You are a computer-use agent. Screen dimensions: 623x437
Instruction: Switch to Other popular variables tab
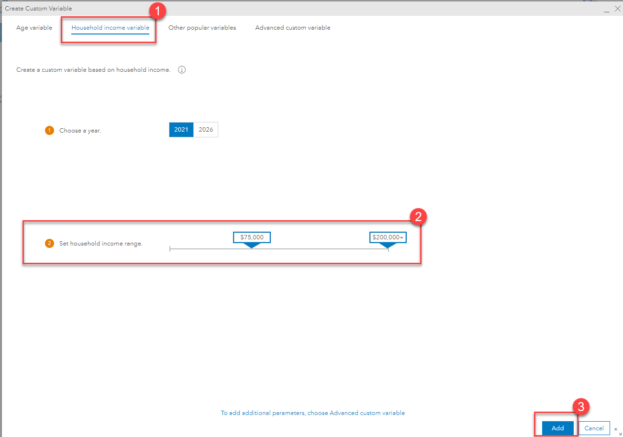[202, 28]
